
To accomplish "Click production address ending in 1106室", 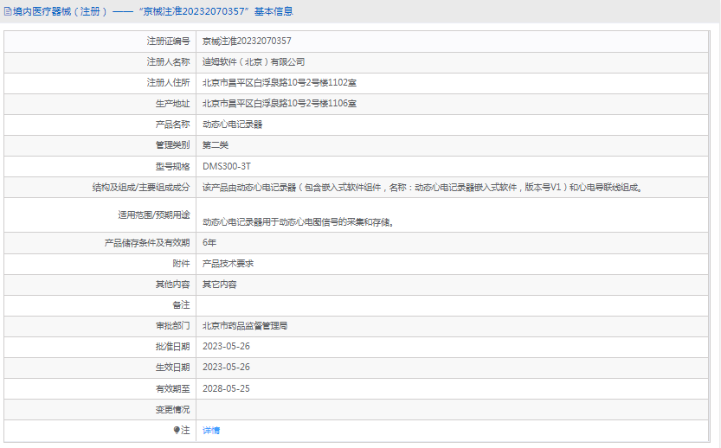I will click(x=280, y=104).
